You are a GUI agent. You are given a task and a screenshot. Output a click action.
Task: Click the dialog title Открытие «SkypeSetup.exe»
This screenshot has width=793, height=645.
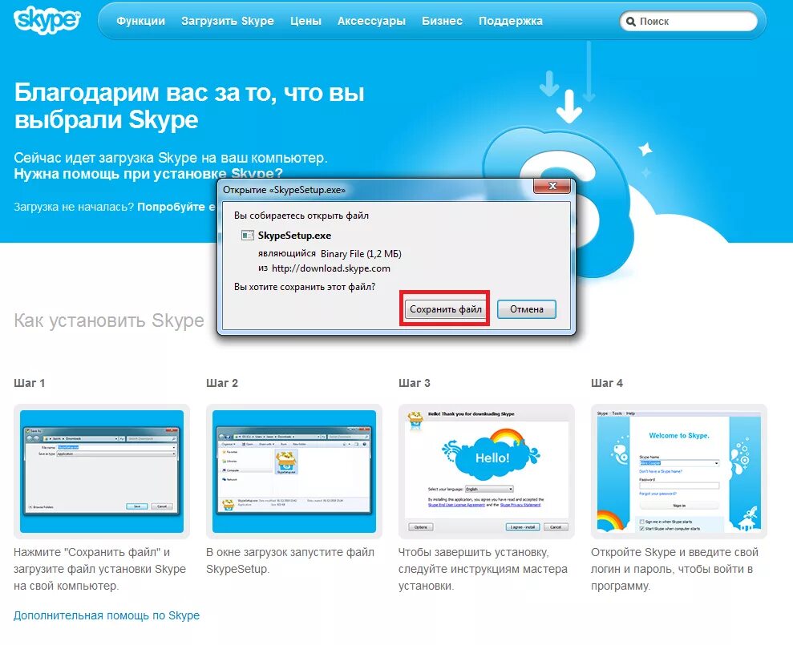point(284,190)
